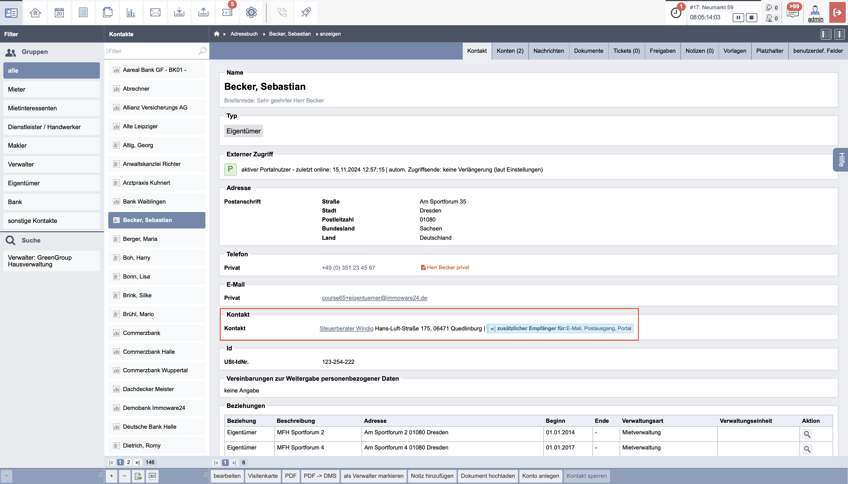848x484 pixels.
Task: View details of MFH Sportforum 2 relation
Action: pos(807,434)
